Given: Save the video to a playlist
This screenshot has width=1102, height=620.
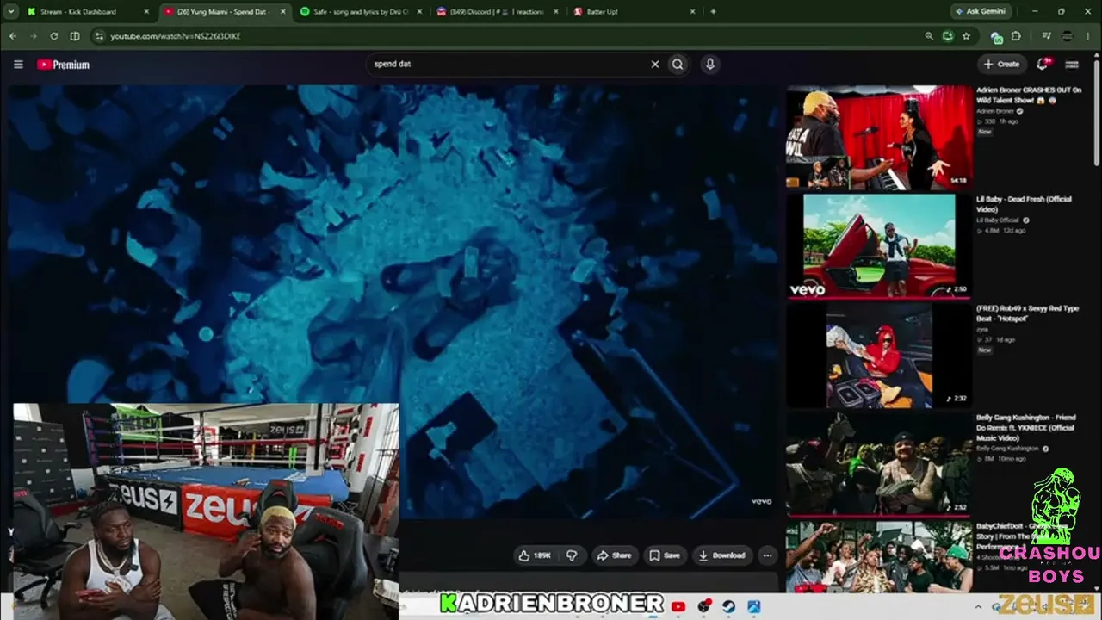Looking at the screenshot, I should 665,555.
